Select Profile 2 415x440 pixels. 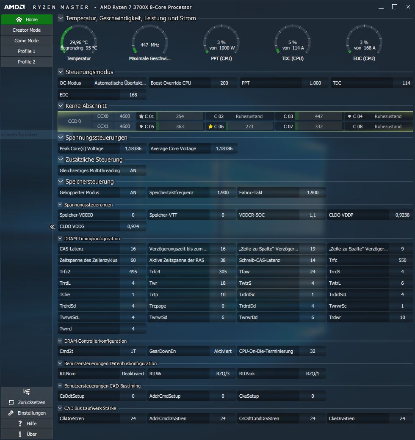point(26,62)
